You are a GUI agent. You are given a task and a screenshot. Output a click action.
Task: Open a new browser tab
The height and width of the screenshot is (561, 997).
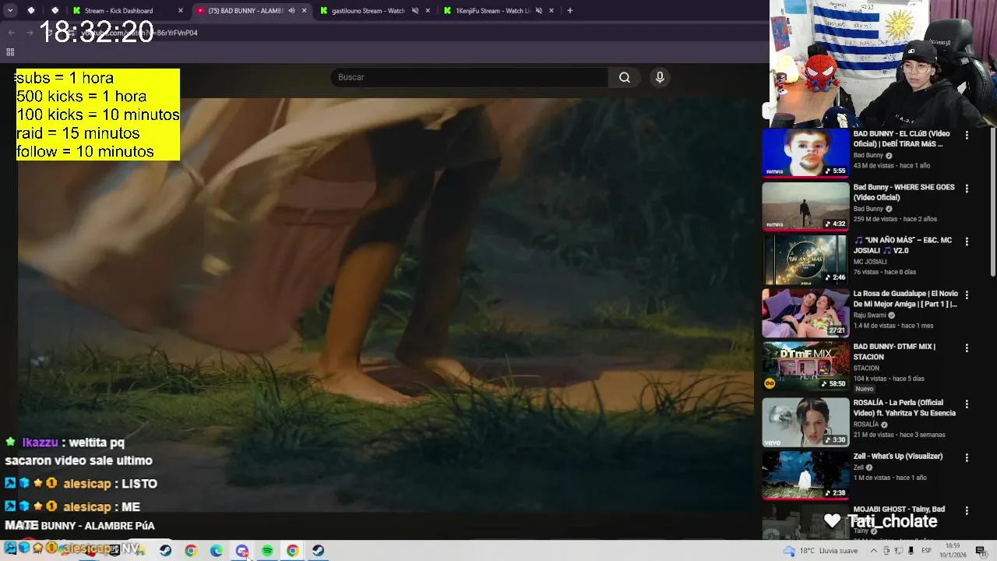click(x=570, y=11)
